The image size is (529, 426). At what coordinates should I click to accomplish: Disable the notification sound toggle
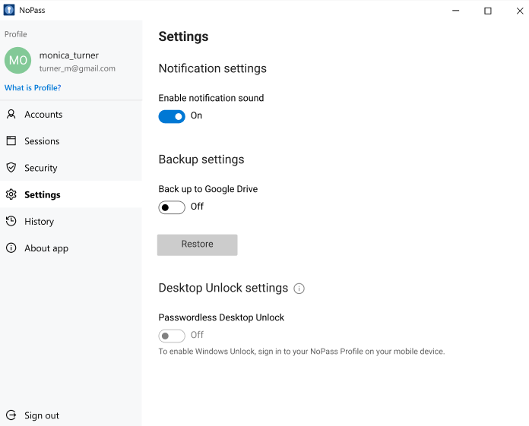point(172,117)
